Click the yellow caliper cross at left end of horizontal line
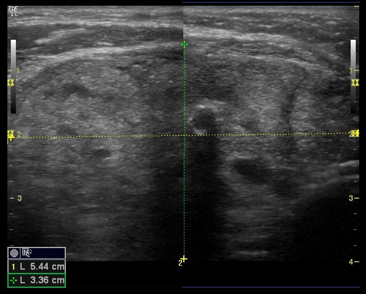 10,137
